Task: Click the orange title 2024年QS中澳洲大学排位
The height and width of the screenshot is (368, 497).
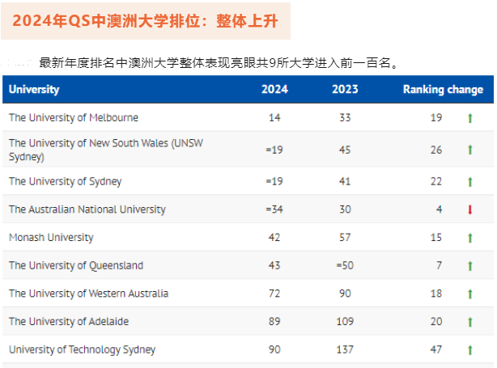Action: pos(145,21)
